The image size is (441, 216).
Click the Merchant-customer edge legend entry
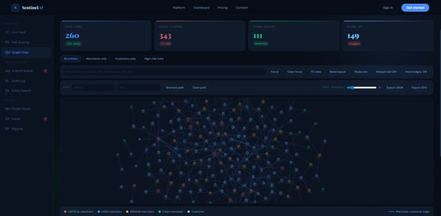[409, 212]
